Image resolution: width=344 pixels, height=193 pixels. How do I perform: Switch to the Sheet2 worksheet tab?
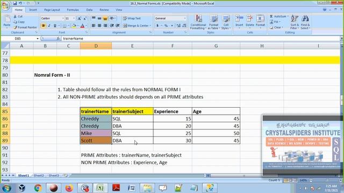[x=39, y=175]
